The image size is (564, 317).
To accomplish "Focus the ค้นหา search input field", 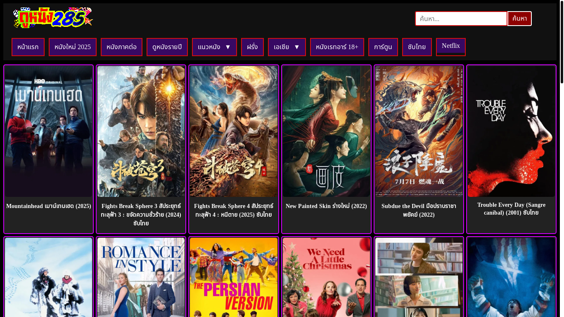I will (461, 19).
